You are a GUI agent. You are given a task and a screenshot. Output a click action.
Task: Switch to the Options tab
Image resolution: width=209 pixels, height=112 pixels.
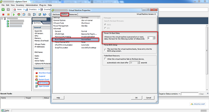[64, 14]
